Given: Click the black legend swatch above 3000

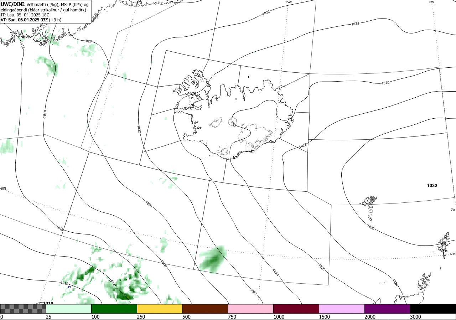Looking at the screenshot, I should (x=433, y=309).
